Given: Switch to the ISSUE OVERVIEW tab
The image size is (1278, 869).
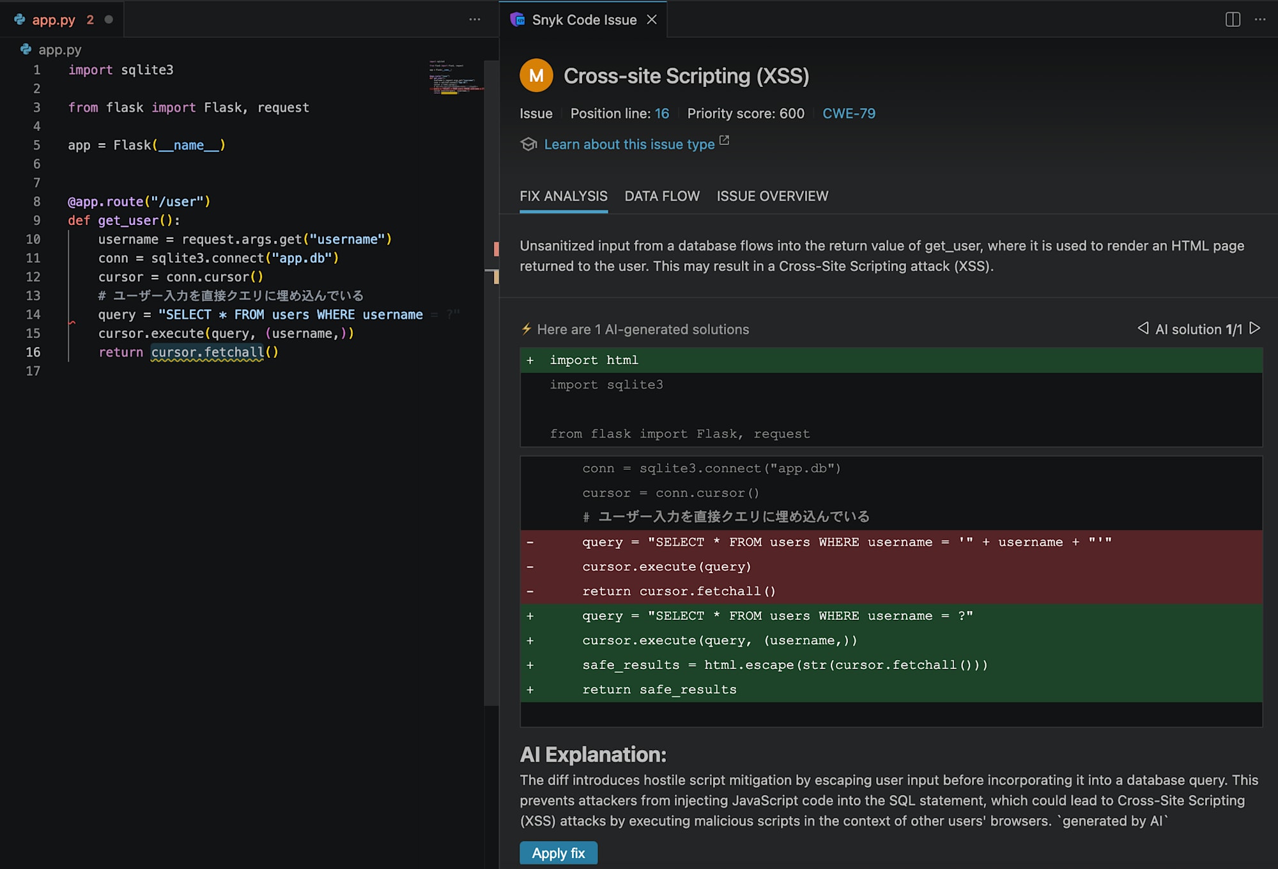Looking at the screenshot, I should [x=772, y=196].
